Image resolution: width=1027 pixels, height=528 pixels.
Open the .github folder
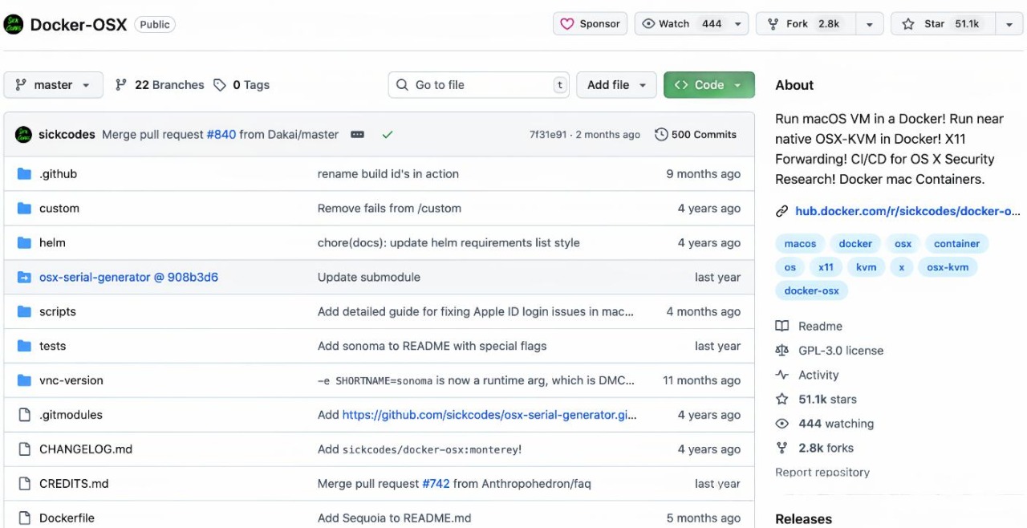coord(58,174)
